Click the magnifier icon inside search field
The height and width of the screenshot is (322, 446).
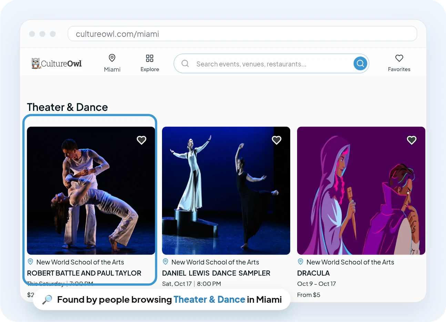point(185,64)
